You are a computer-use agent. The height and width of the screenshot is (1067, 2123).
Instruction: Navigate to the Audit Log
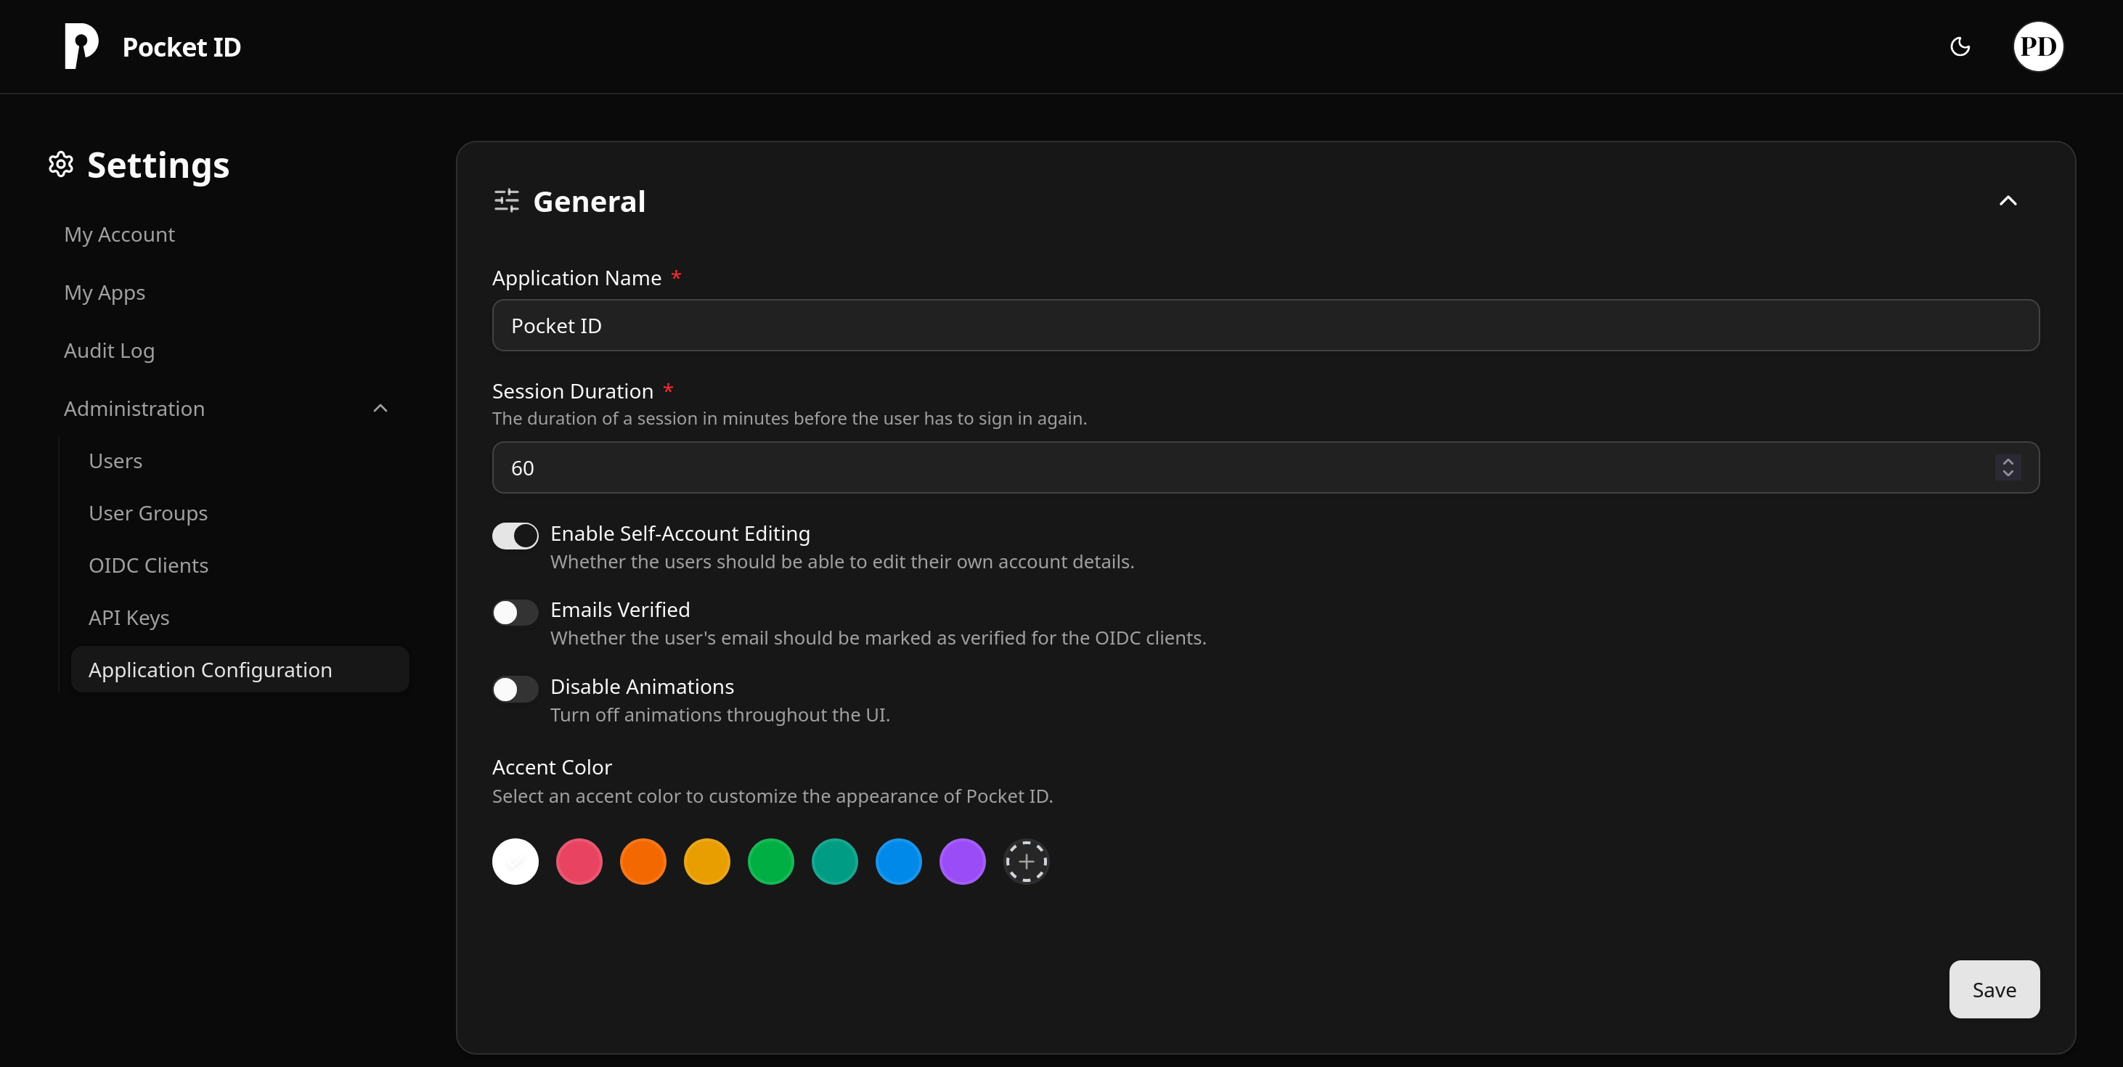click(x=109, y=350)
